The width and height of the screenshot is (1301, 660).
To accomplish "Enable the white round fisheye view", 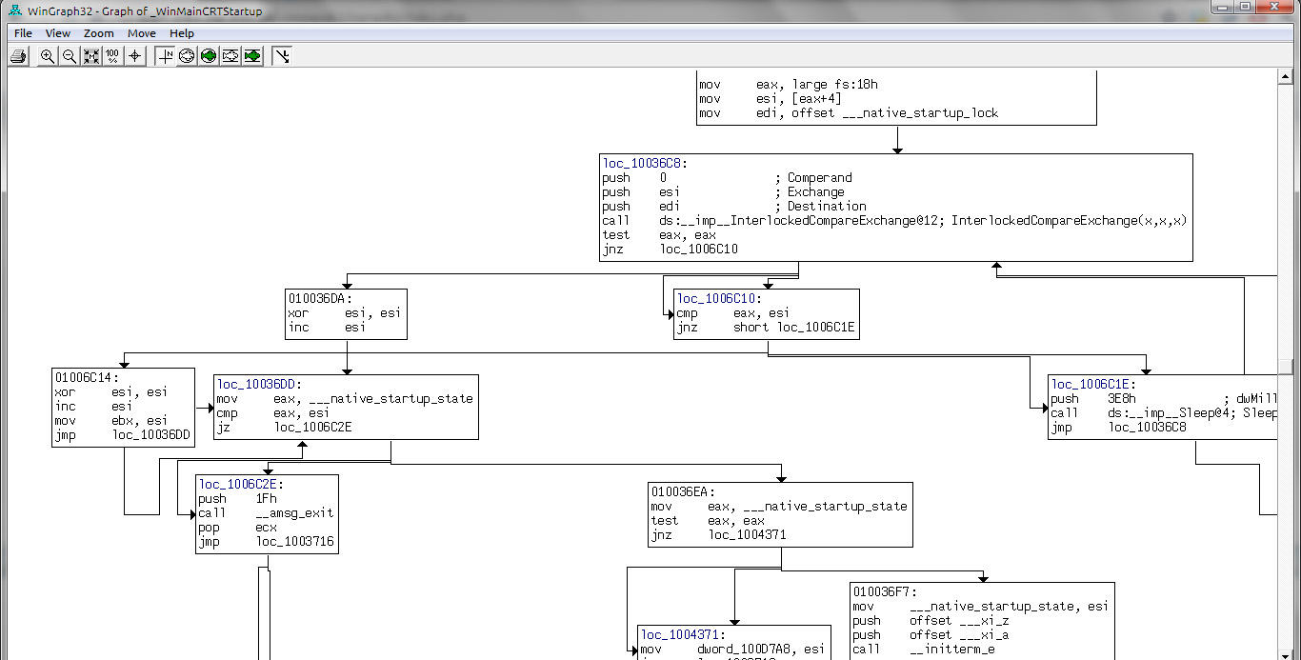I will coord(187,56).
